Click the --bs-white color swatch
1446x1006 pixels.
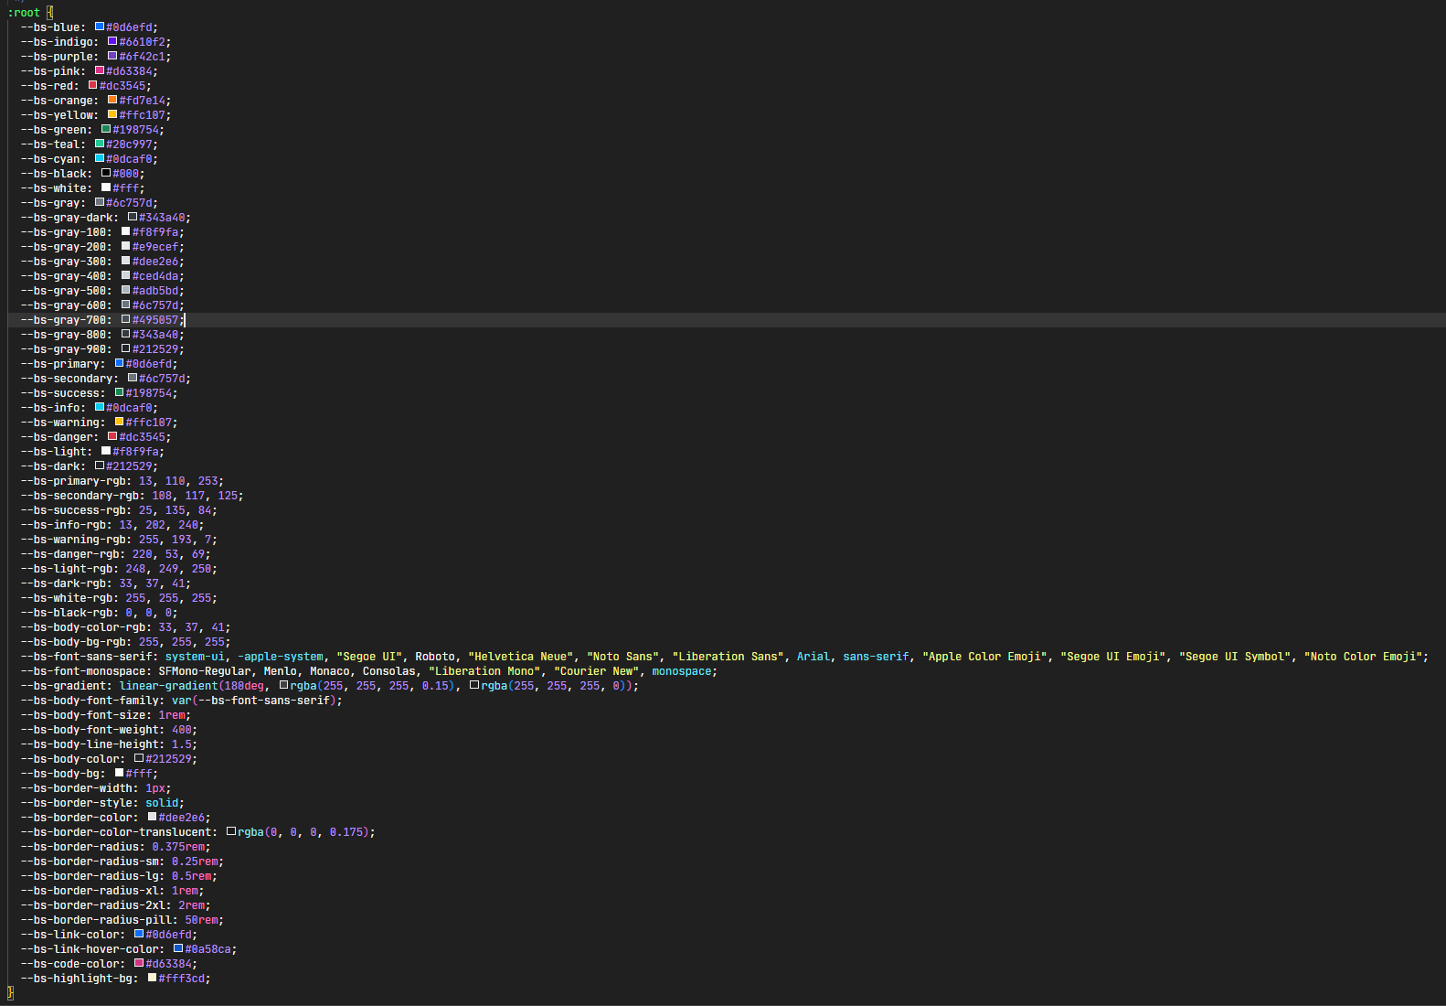tap(106, 187)
